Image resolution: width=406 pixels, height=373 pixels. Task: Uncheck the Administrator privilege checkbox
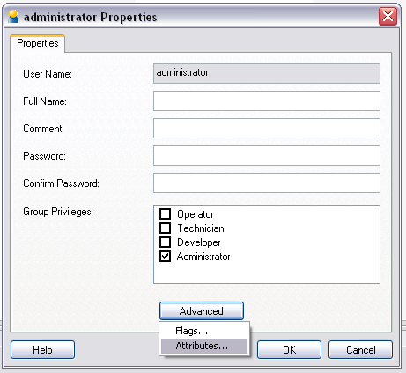165,256
